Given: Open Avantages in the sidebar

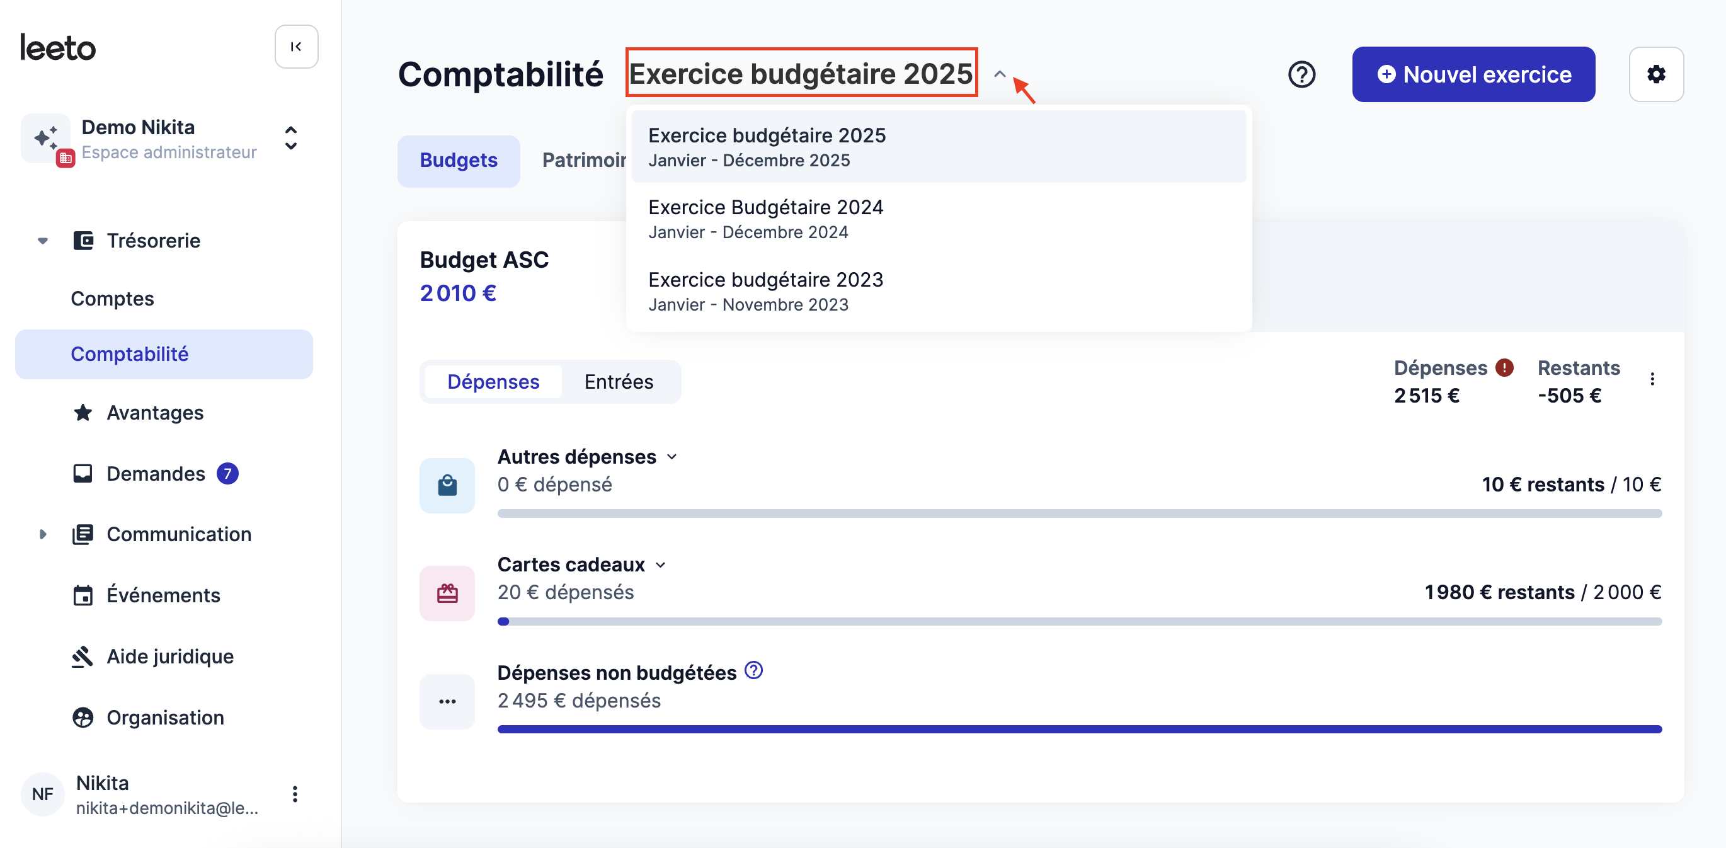Looking at the screenshot, I should (156, 413).
